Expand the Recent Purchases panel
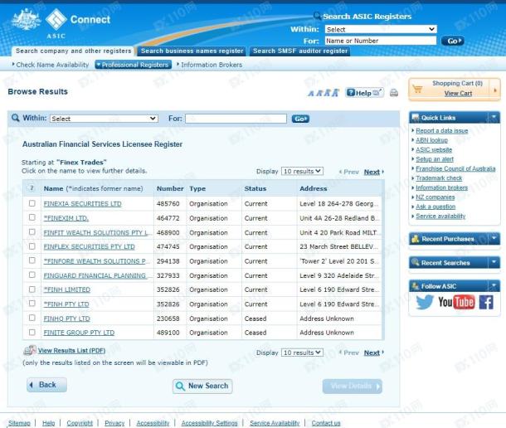506x428 pixels. pos(494,239)
